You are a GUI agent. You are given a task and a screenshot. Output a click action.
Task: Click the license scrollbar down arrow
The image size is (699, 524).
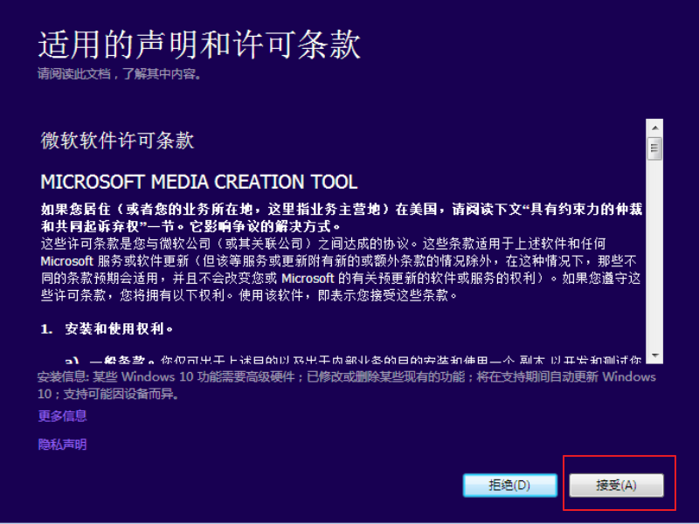[x=654, y=355]
